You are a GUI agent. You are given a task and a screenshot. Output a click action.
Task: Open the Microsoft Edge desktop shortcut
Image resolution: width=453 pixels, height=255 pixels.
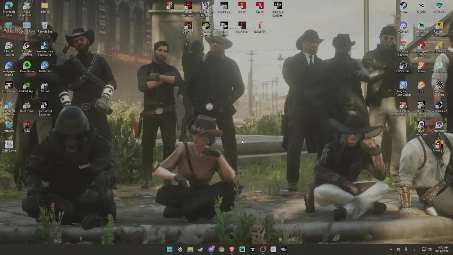pos(9,9)
